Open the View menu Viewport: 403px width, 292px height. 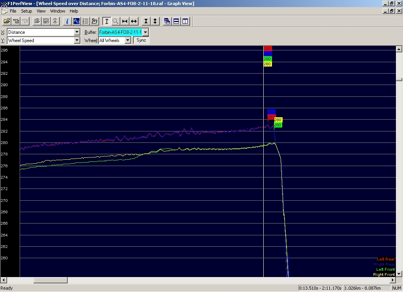pyautogui.click(x=41, y=11)
